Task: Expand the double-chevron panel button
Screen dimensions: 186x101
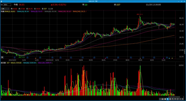Action: coord(2,57)
